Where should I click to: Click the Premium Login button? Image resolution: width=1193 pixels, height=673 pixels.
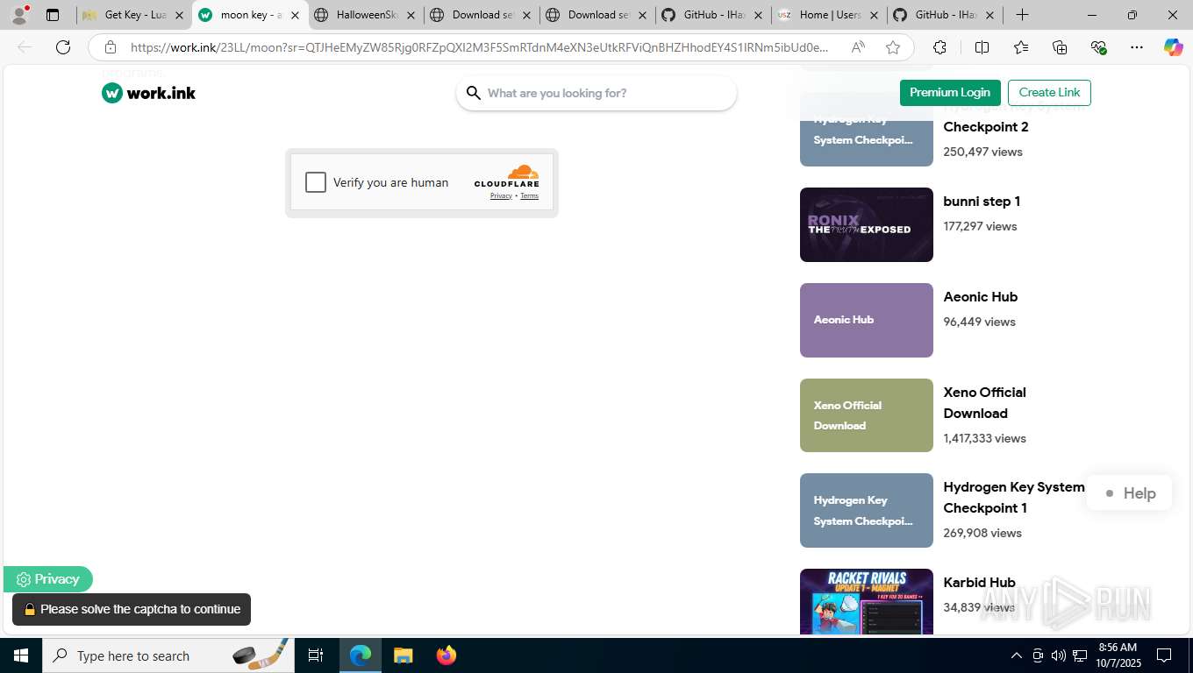click(950, 93)
